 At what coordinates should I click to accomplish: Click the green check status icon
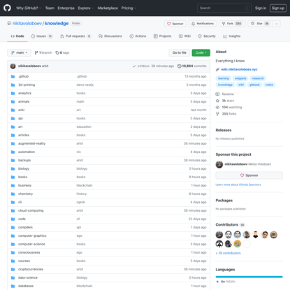pyautogui.click(x=134, y=66)
